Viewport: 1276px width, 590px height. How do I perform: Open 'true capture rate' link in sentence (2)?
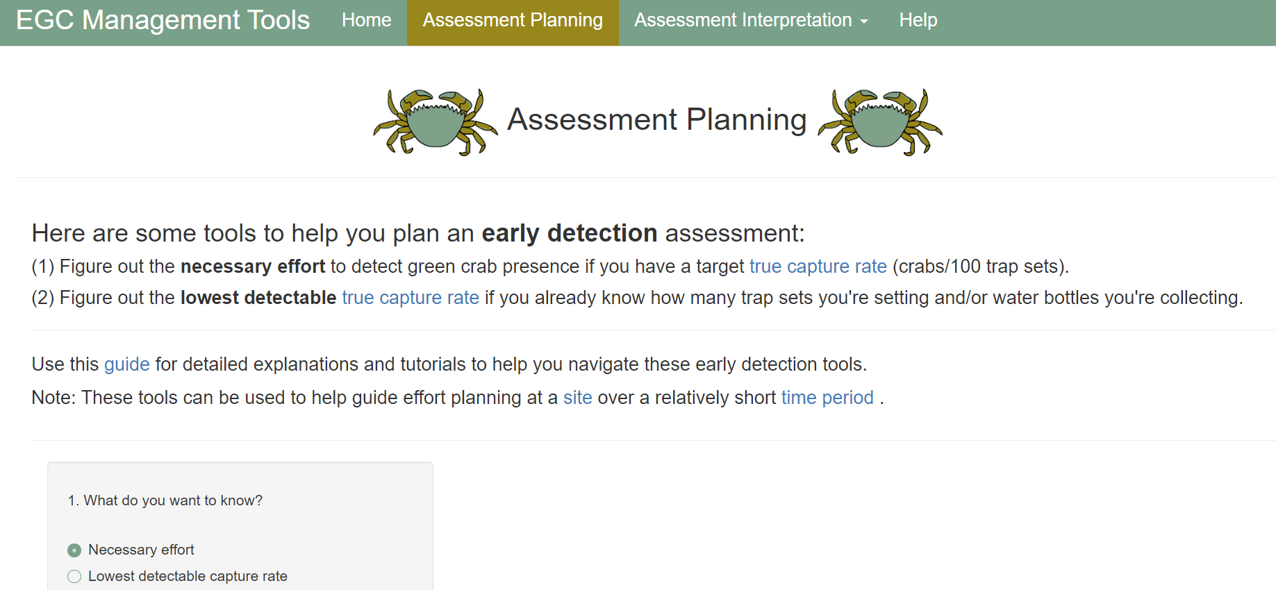click(411, 298)
